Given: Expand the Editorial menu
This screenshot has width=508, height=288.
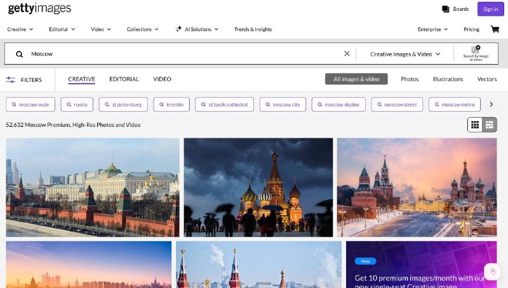Looking at the screenshot, I should [x=62, y=29].
